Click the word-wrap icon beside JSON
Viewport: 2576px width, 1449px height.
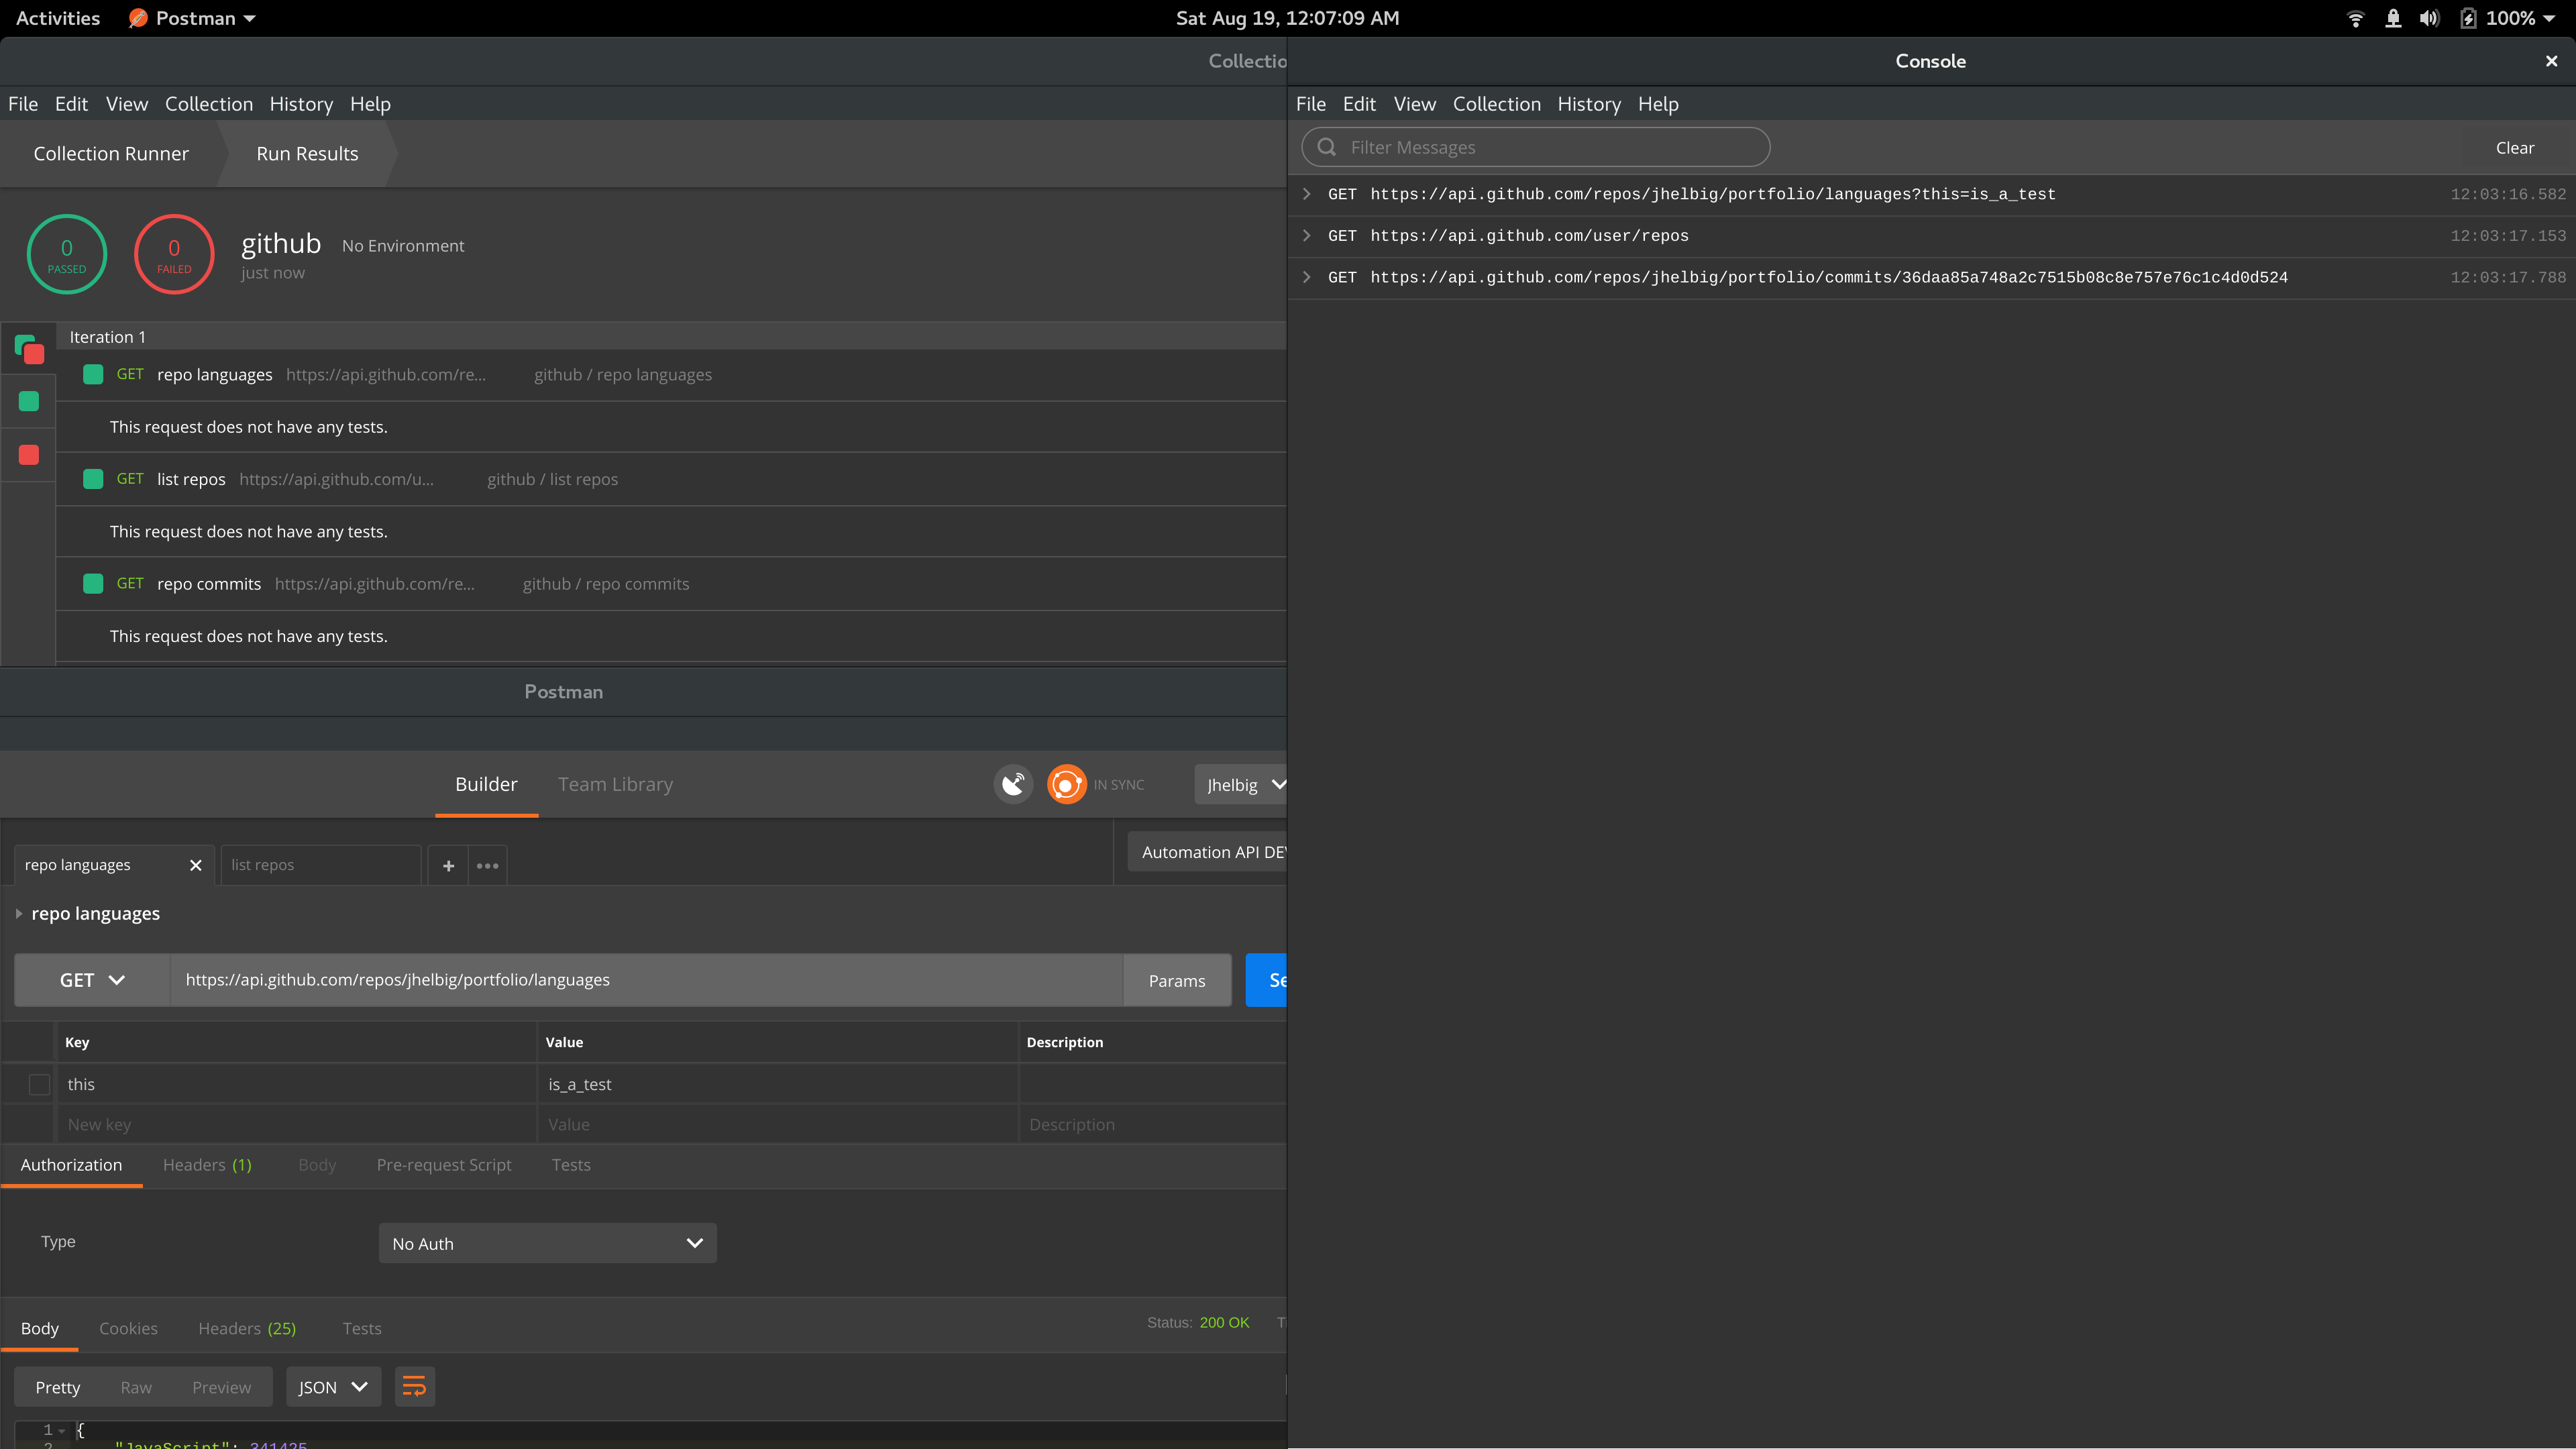(414, 1387)
